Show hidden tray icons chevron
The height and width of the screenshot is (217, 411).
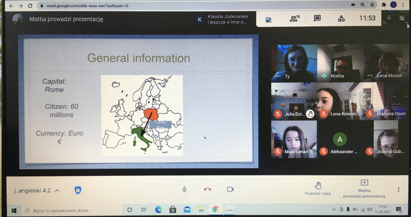click(x=334, y=209)
